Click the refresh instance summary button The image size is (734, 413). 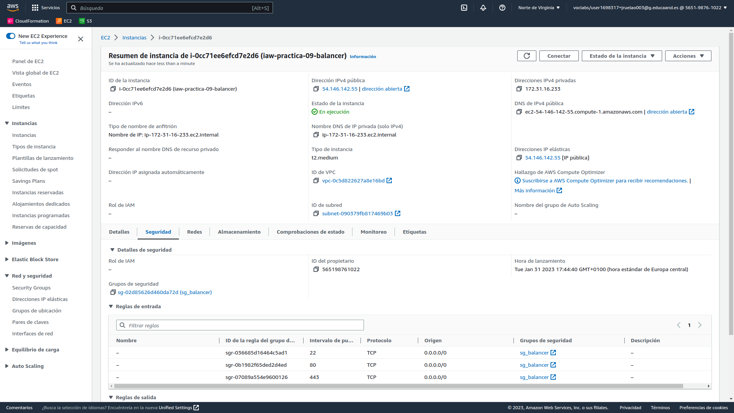[x=526, y=56]
